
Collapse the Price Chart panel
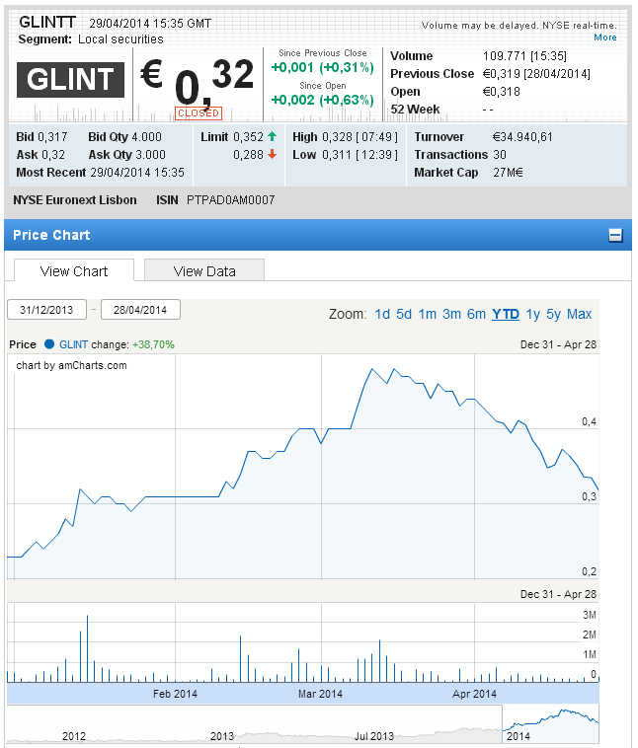615,235
